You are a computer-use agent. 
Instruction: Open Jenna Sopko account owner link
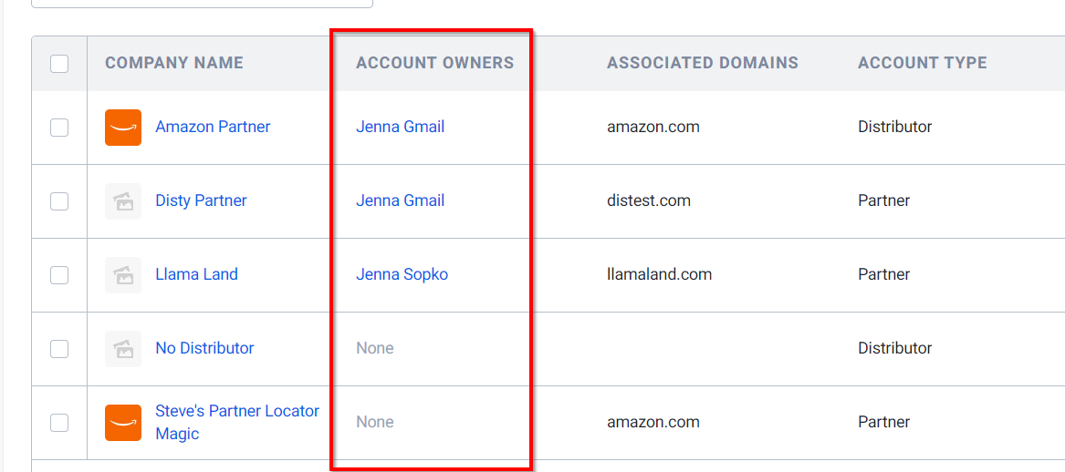pyautogui.click(x=402, y=274)
